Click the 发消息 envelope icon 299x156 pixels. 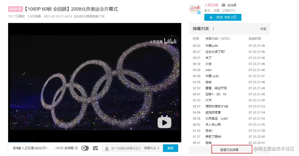point(223,5)
